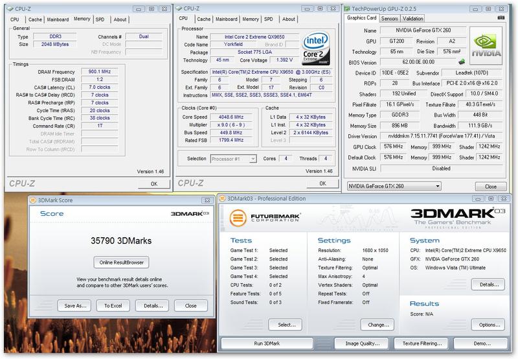Switch to Mainboard tab in left CPU-Z
This screenshot has height=359, width=518.
coord(58,19)
